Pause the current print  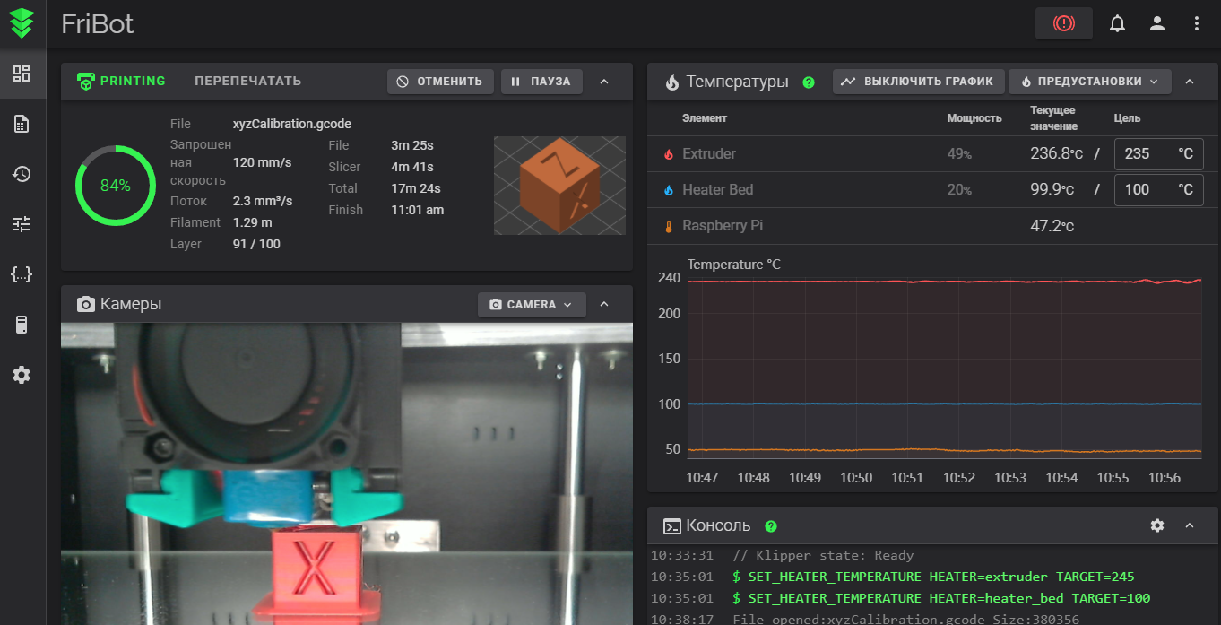pyautogui.click(x=541, y=82)
